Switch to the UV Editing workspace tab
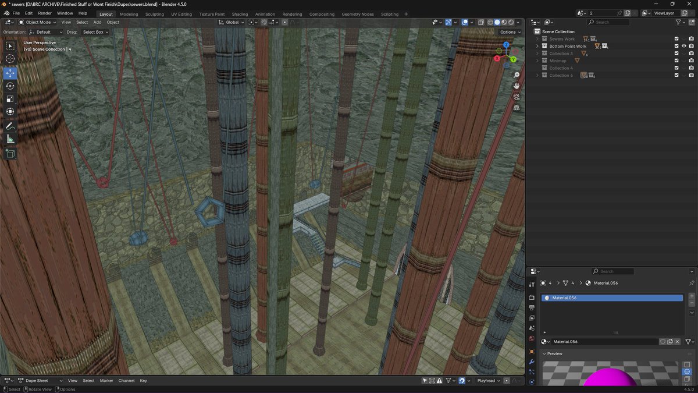Viewport: 698px width, 393px height. coord(181,14)
